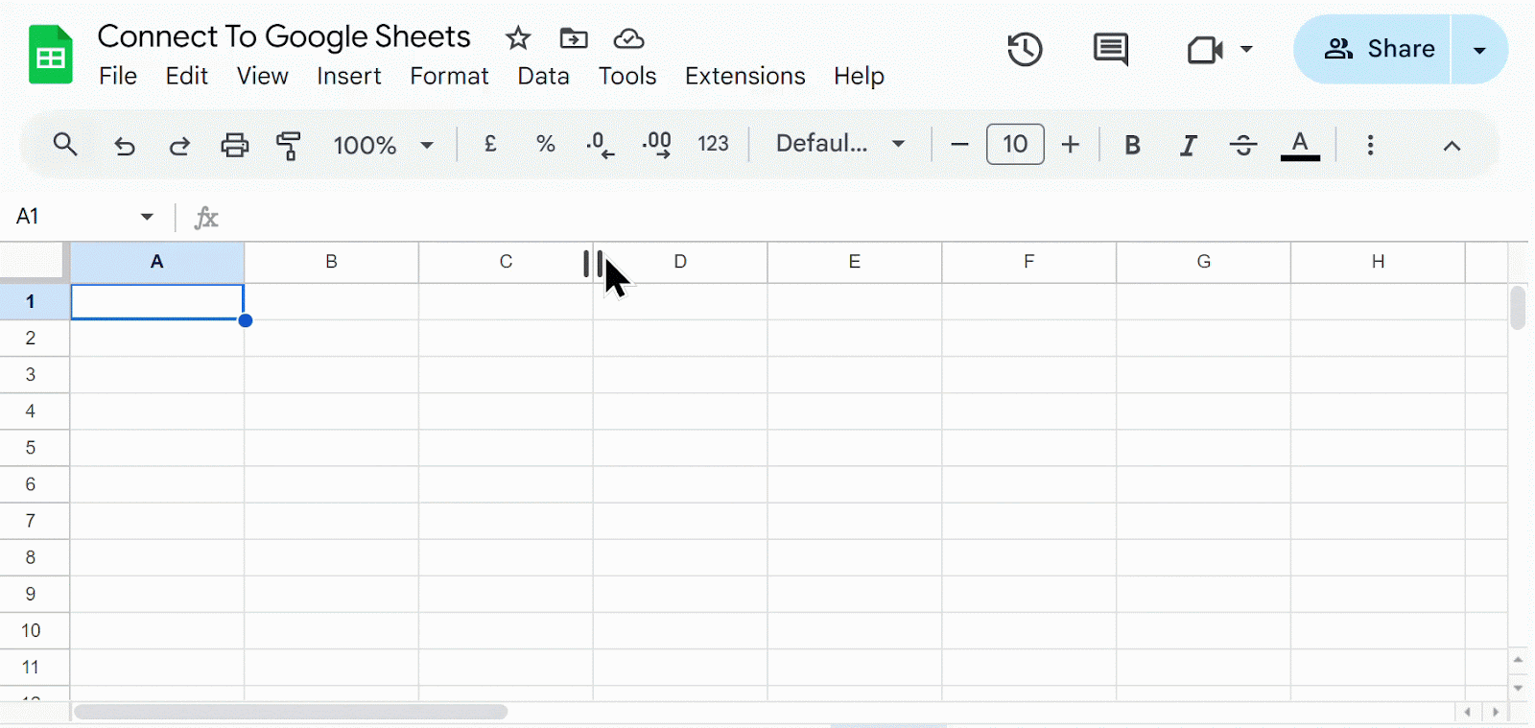Open the Format menu
Image resolution: width=1535 pixels, height=728 pixels.
pyautogui.click(x=449, y=76)
